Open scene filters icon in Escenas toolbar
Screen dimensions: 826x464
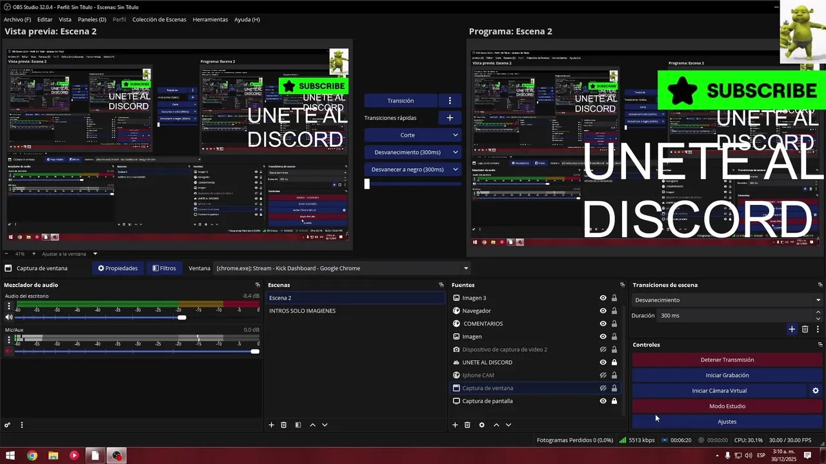(297, 425)
